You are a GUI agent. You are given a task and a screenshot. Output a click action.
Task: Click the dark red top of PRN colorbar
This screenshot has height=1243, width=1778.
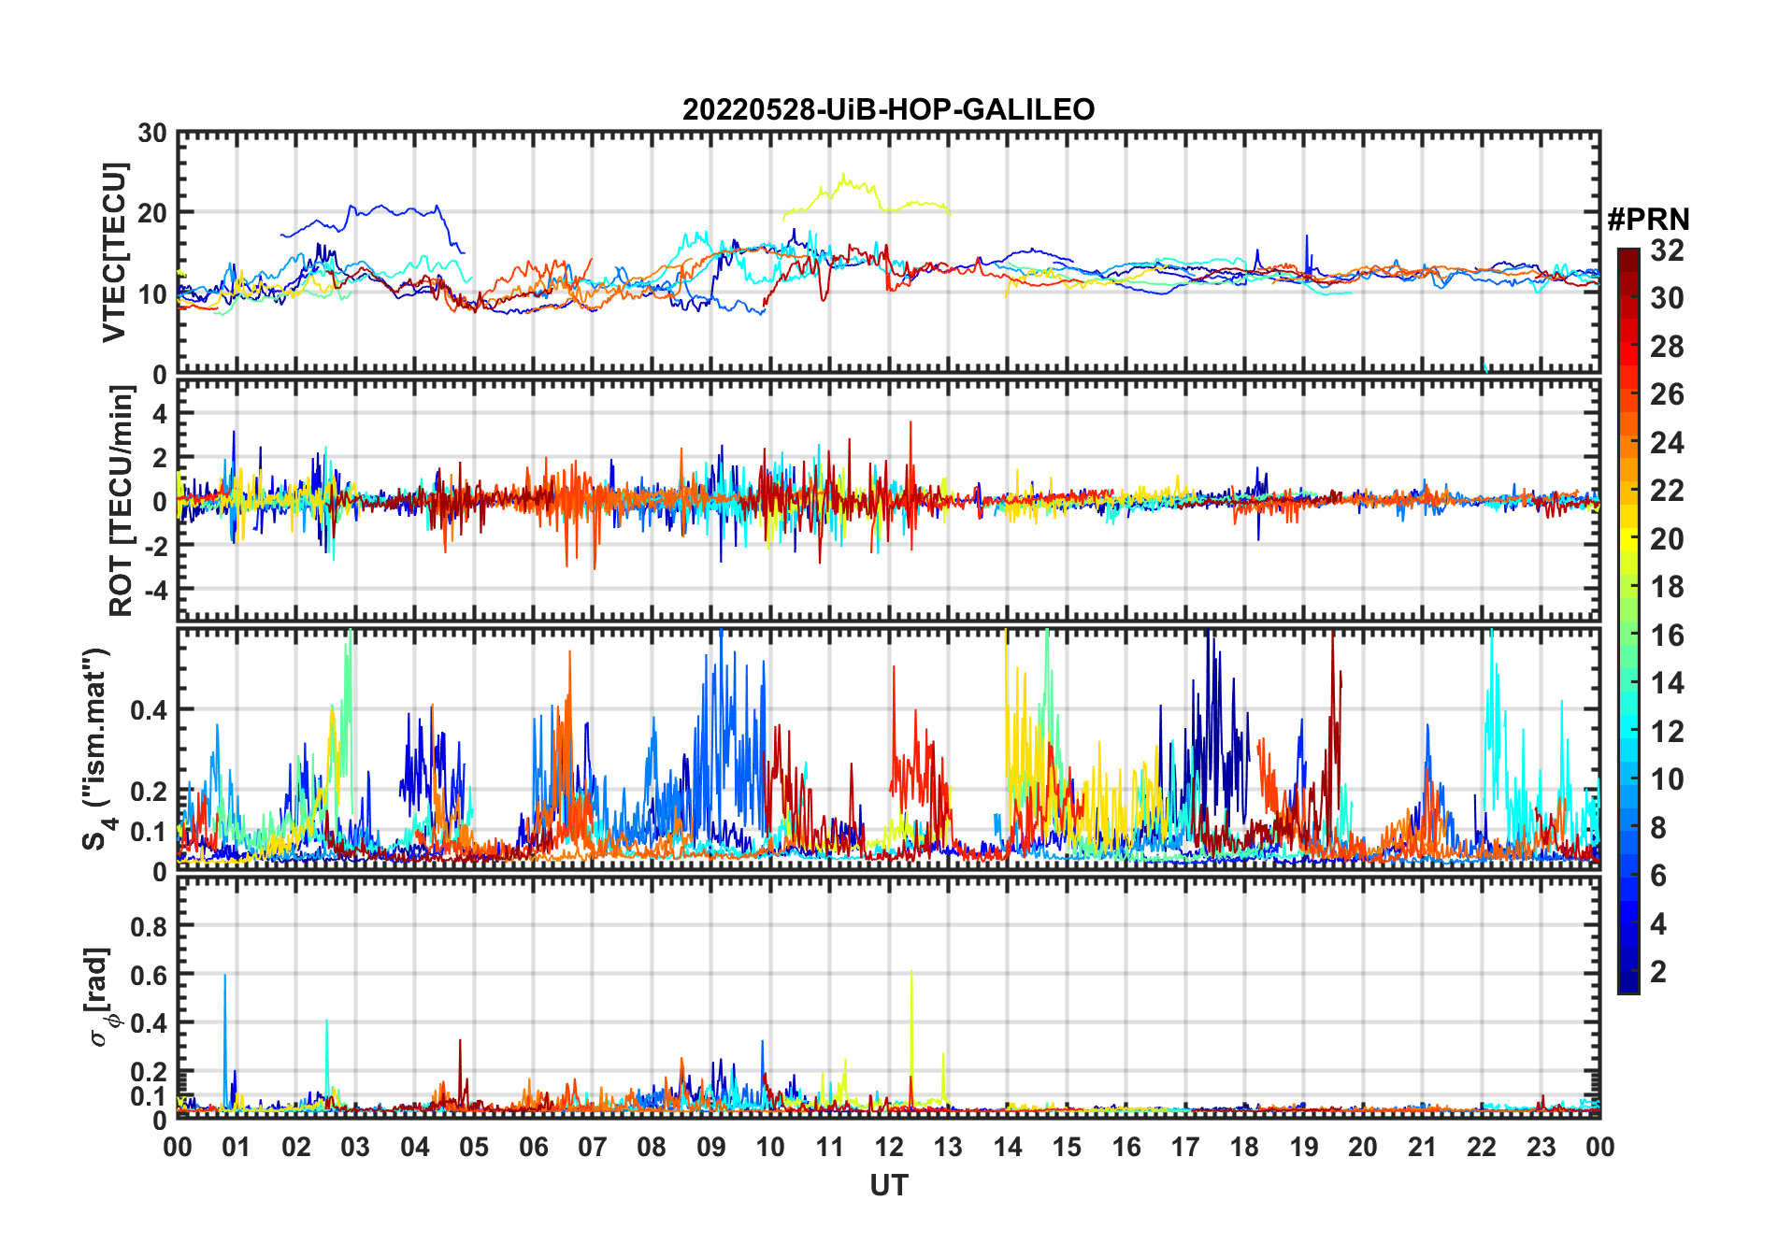[x=1628, y=260]
